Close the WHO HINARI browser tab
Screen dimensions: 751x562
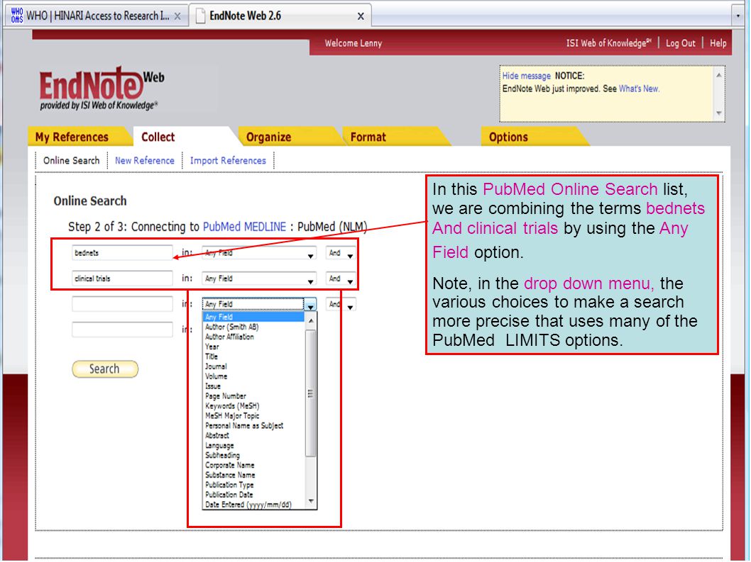[177, 16]
